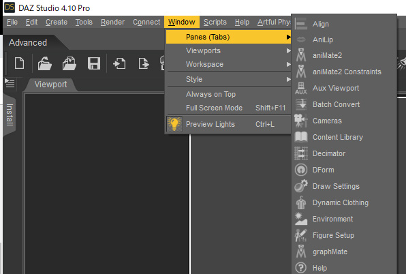406x274 pixels.
Task: Click the Save floppy disk icon
Action: [x=94, y=63]
